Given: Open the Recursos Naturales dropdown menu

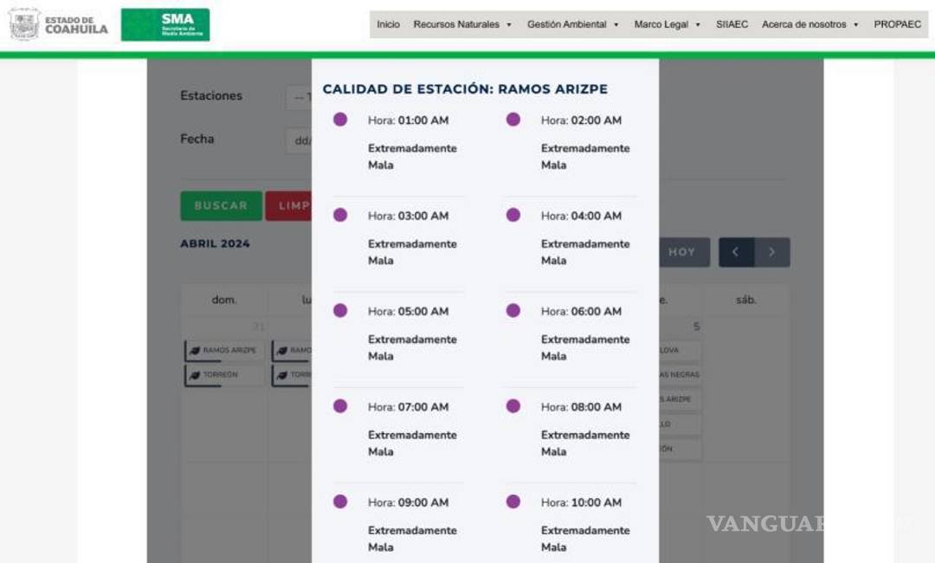Looking at the screenshot, I should (461, 24).
